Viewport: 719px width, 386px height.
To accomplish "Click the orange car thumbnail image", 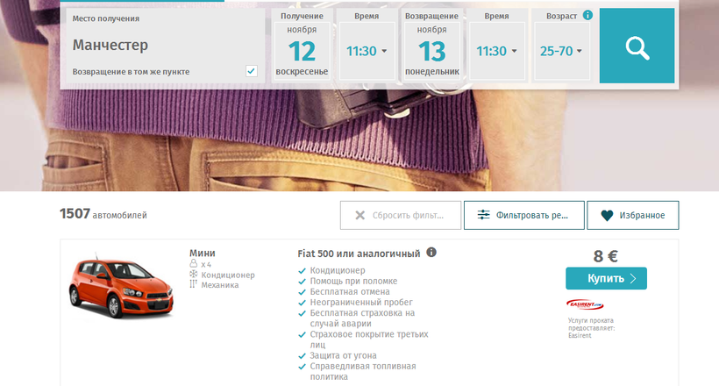I will coord(121,285).
